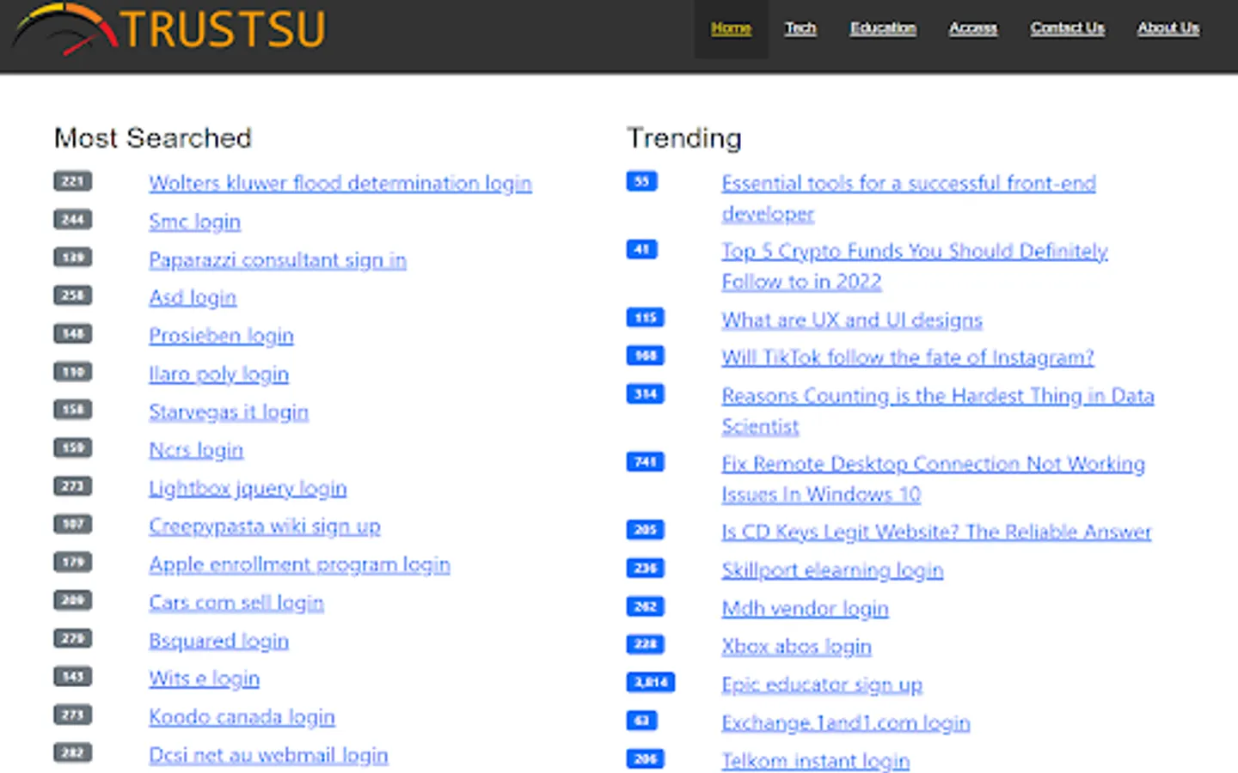This screenshot has height=773, width=1238.
Task: Open Fix Remote Desktop Connection article
Action: (934, 478)
